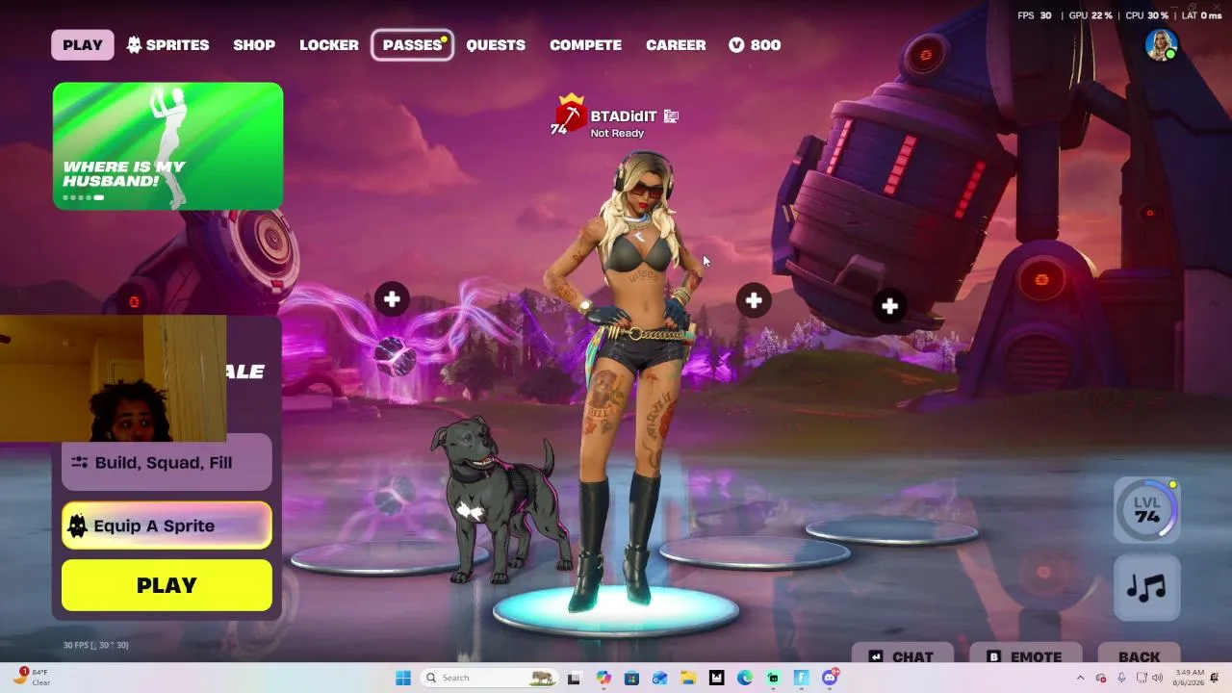Start the match with the yellow PLAY button
This screenshot has height=693, width=1232.
(x=167, y=585)
